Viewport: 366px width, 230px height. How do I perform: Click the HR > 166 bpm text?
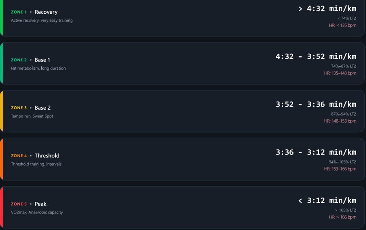pos(342,217)
